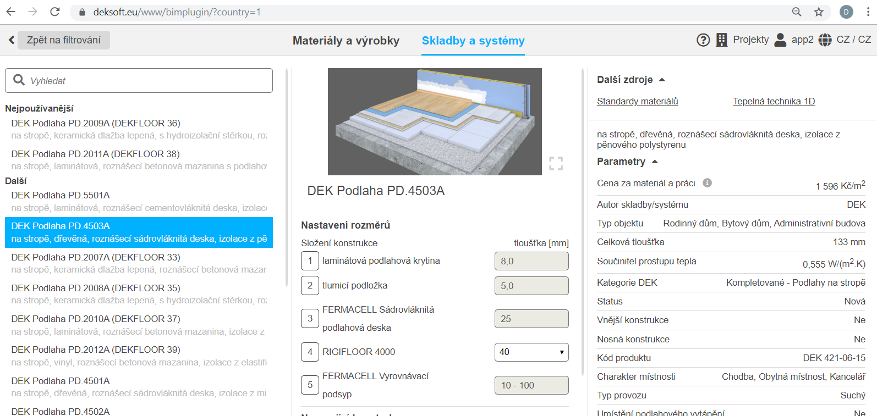Click price info icon
The image size is (877, 416).
(x=707, y=183)
